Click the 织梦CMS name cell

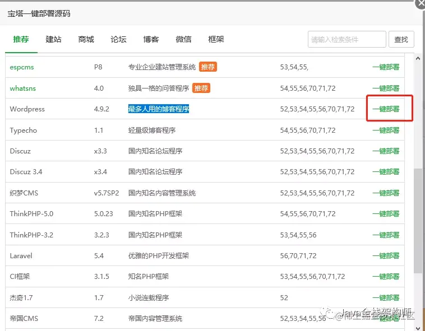tap(24, 193)
